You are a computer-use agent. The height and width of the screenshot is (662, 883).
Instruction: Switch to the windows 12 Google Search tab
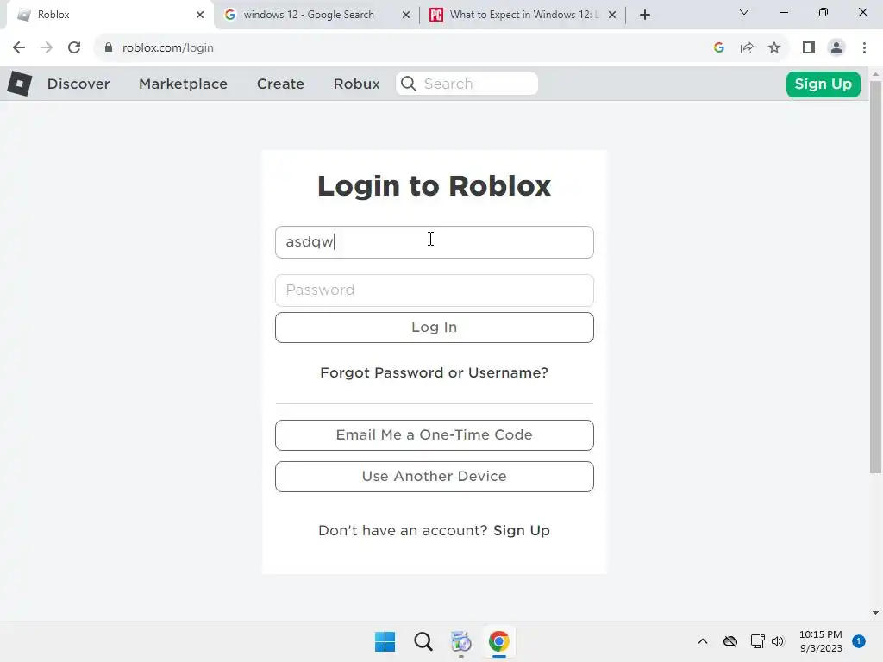316,15
